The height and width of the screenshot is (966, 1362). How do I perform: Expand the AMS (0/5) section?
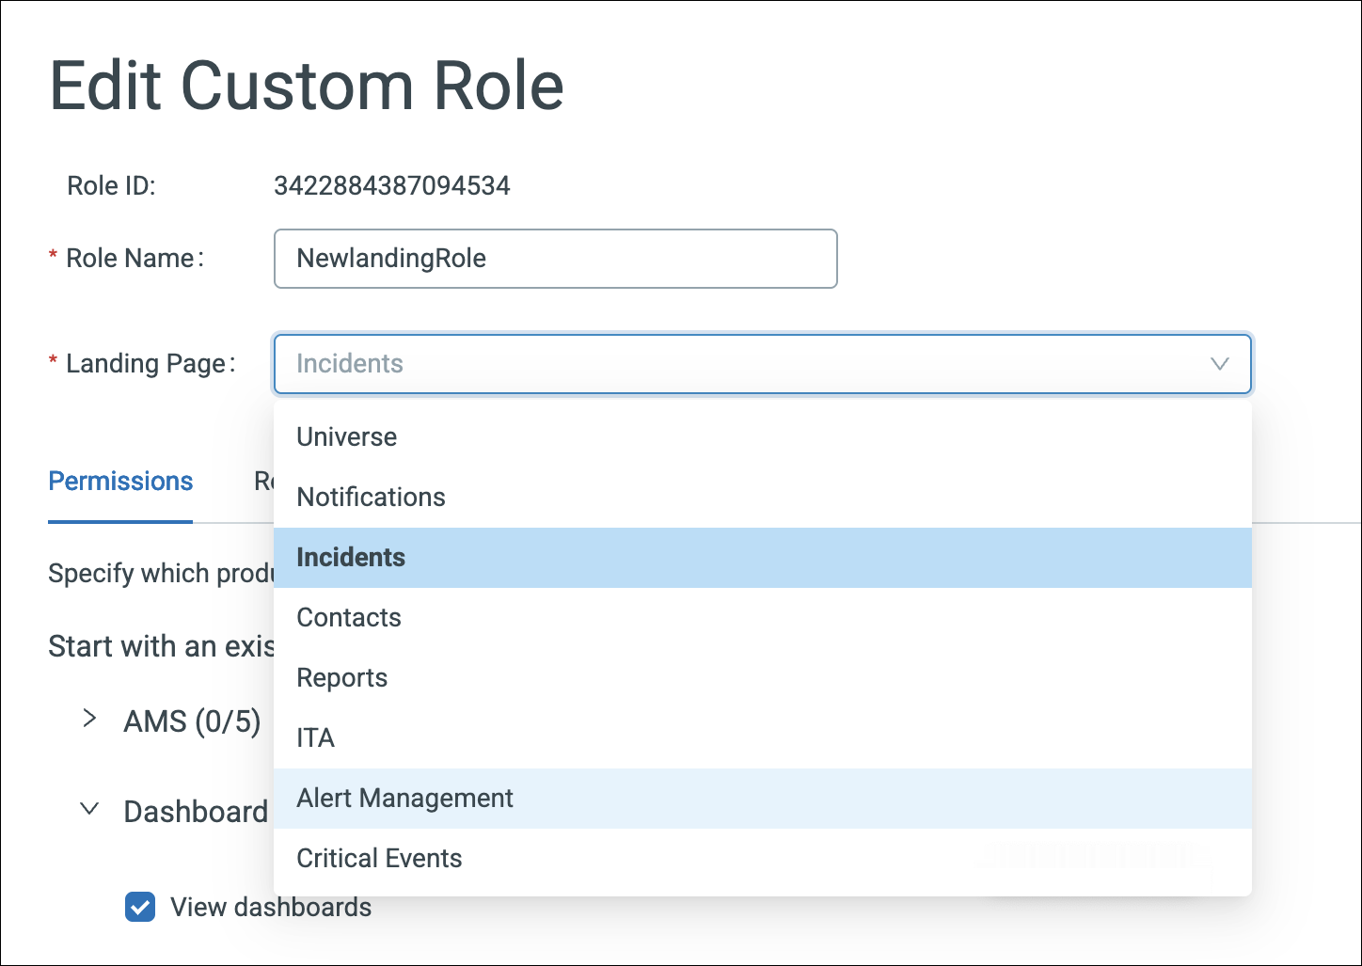point(89,719)
